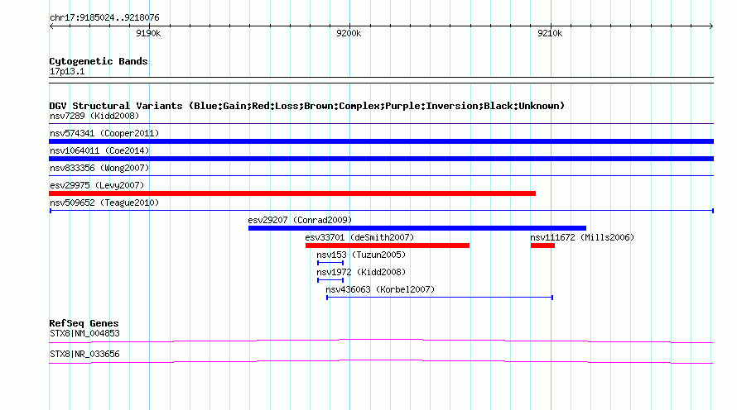Click the magenta transcript line under STX8|NR_033656
This screenshot has height=410, width=737.
pos(381,362)
